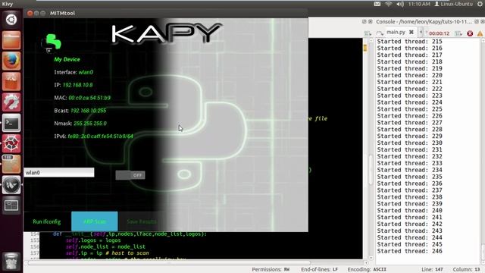Image resolution: width=485 pixels, height=273 pixels.
Task: Click Line: 147 status entry
Action: click(x=432, y=270)
